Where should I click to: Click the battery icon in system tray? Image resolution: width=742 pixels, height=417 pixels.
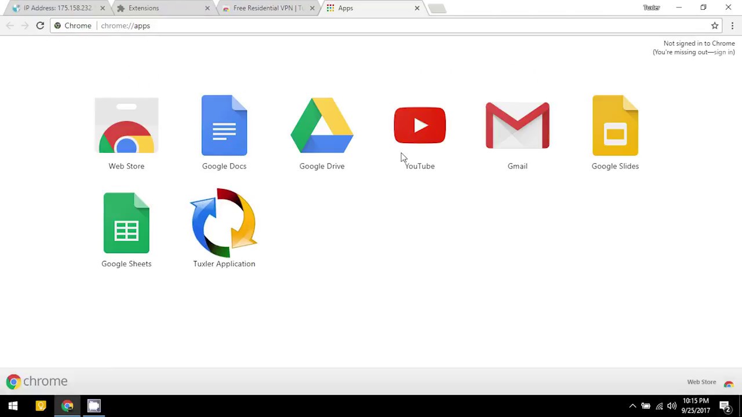646,406
